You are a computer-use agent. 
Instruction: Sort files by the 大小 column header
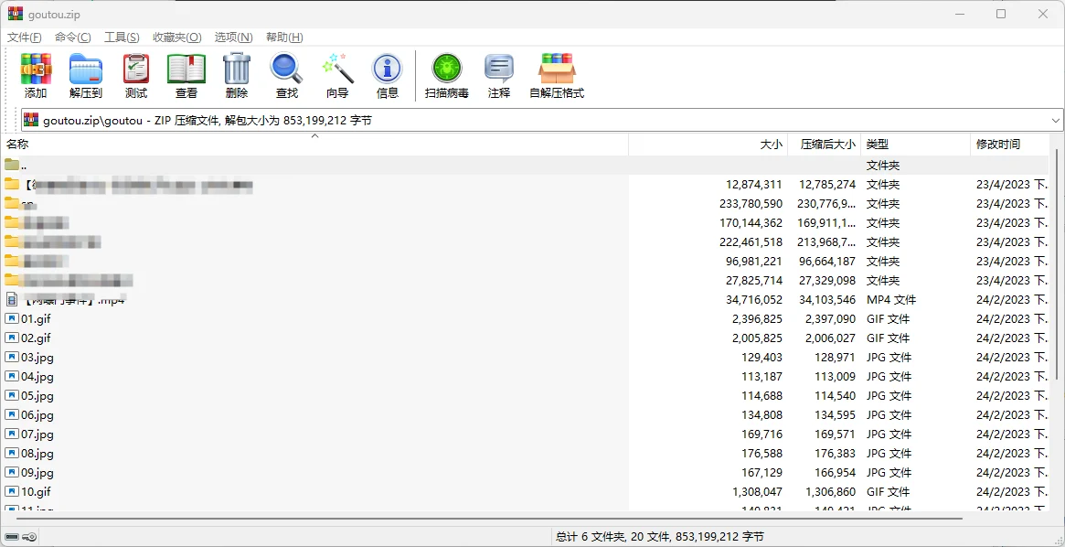click(x=771, y=144)
